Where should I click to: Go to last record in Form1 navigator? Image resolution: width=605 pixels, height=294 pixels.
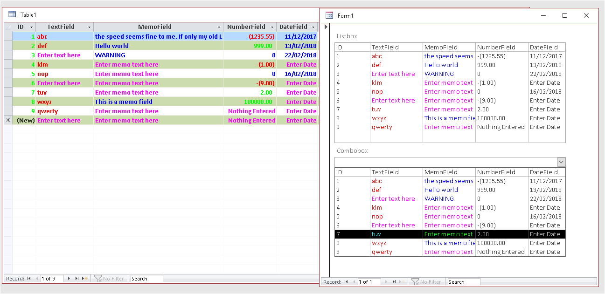coord(394,282)
